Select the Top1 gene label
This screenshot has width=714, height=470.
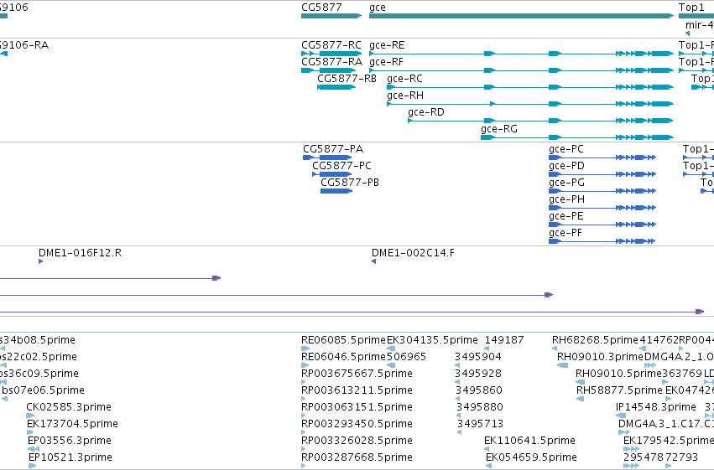pos(691,8)
